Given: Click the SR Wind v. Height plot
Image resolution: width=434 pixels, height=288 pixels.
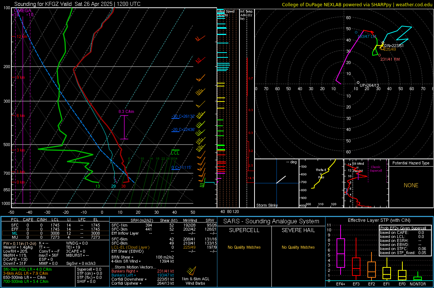Looking at the screenshot, I should pos(366,183).
